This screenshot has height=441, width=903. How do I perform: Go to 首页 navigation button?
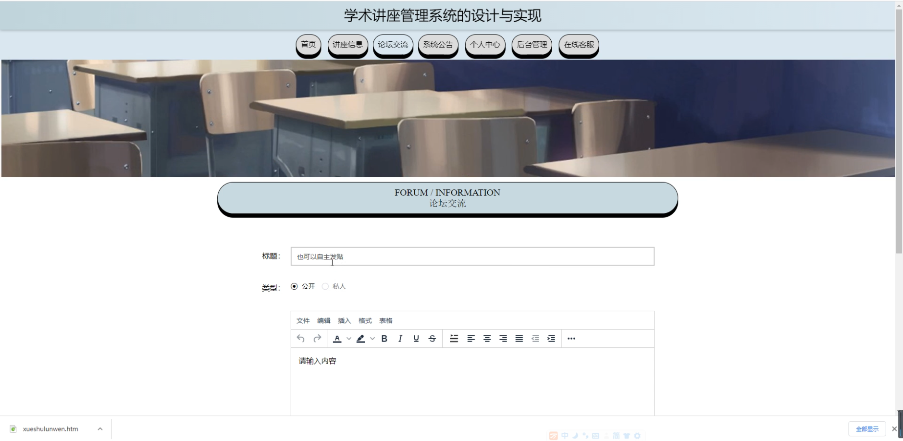pyautogui.click(x=309, y=45)
